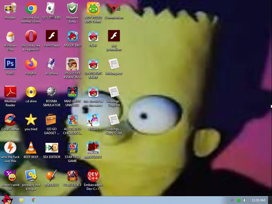
Task: Select the 'Windows Vista' egg icon
Action: coord(10,36)
